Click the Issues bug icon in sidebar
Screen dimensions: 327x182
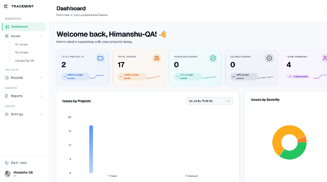7,36
